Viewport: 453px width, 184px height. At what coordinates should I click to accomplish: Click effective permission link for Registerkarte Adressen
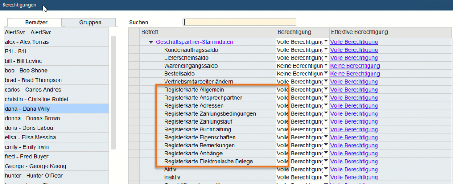(354, 105)
